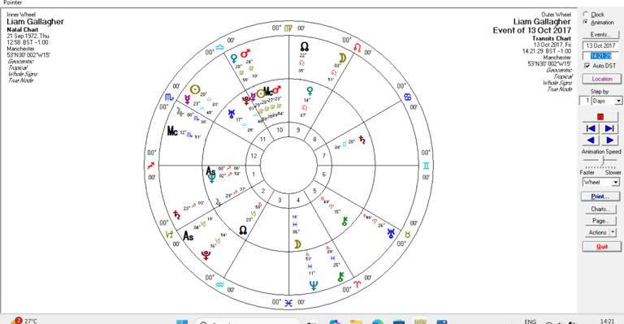Image resolution: width=624 pixels, height=324 pixels.
Task: Click the Animation Speed slider
Action: (x=601, y=161)
